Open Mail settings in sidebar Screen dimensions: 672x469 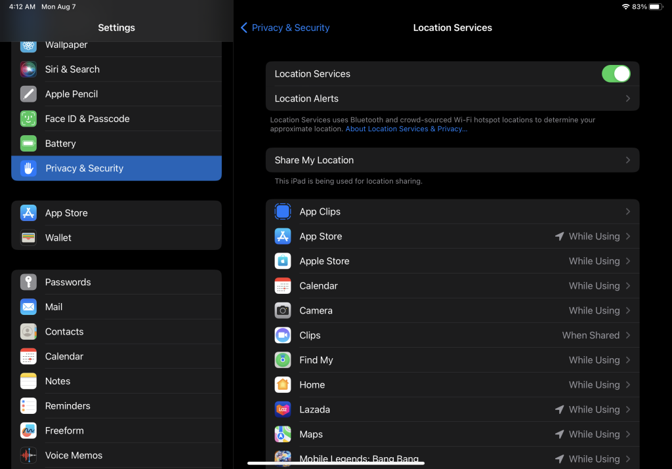[x=116, y=307]
